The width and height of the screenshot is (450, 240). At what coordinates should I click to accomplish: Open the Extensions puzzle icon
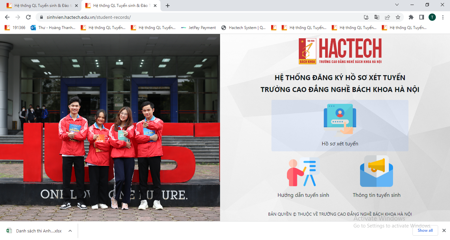[x=411, y=17]
